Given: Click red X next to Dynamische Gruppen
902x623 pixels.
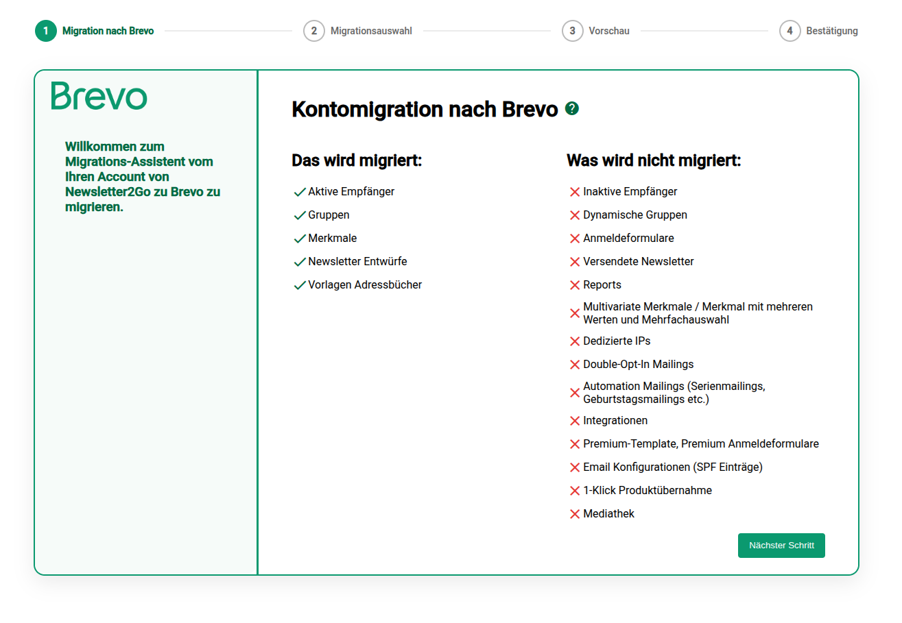Looking at the screenshot, I should 575,216.
